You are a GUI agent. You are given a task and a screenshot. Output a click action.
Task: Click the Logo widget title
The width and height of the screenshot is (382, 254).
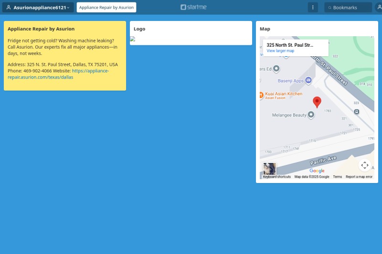click(x=139, y=29)
